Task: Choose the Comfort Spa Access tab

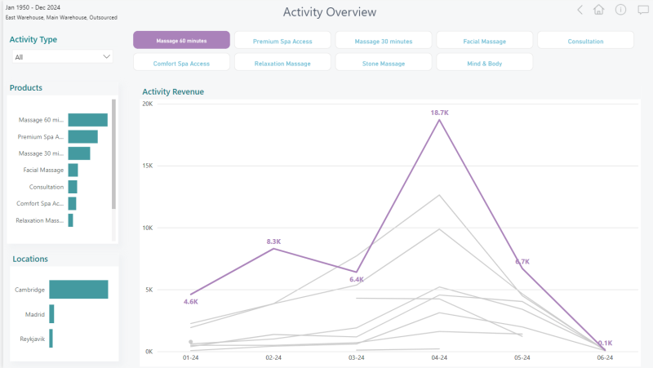Action: 181,63
